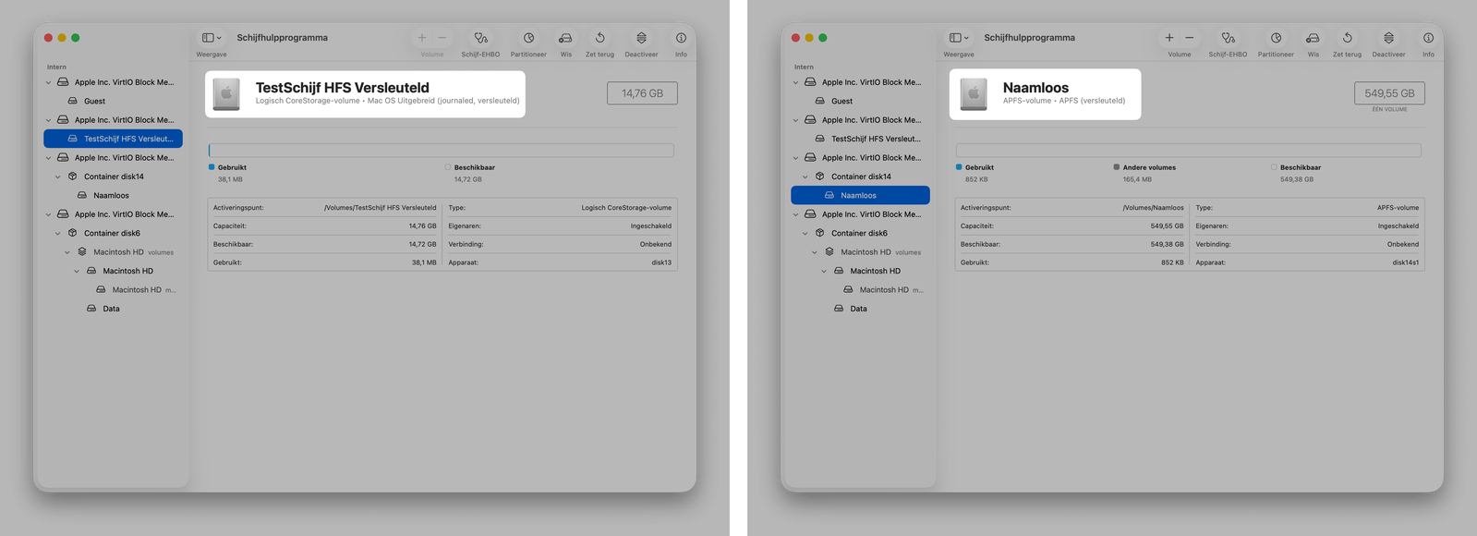Click TestSchijf HFS Versleuteld title heading
The image size is (1477, 536).
tap(342, 88)
